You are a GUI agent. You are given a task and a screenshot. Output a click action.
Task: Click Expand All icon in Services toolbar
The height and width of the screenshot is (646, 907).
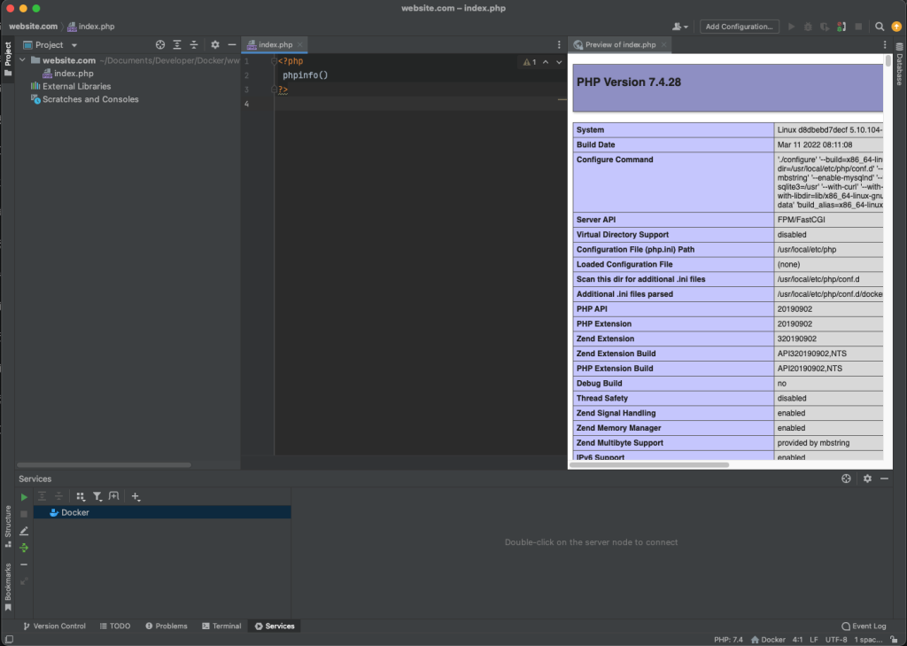(x=42, y=496)
